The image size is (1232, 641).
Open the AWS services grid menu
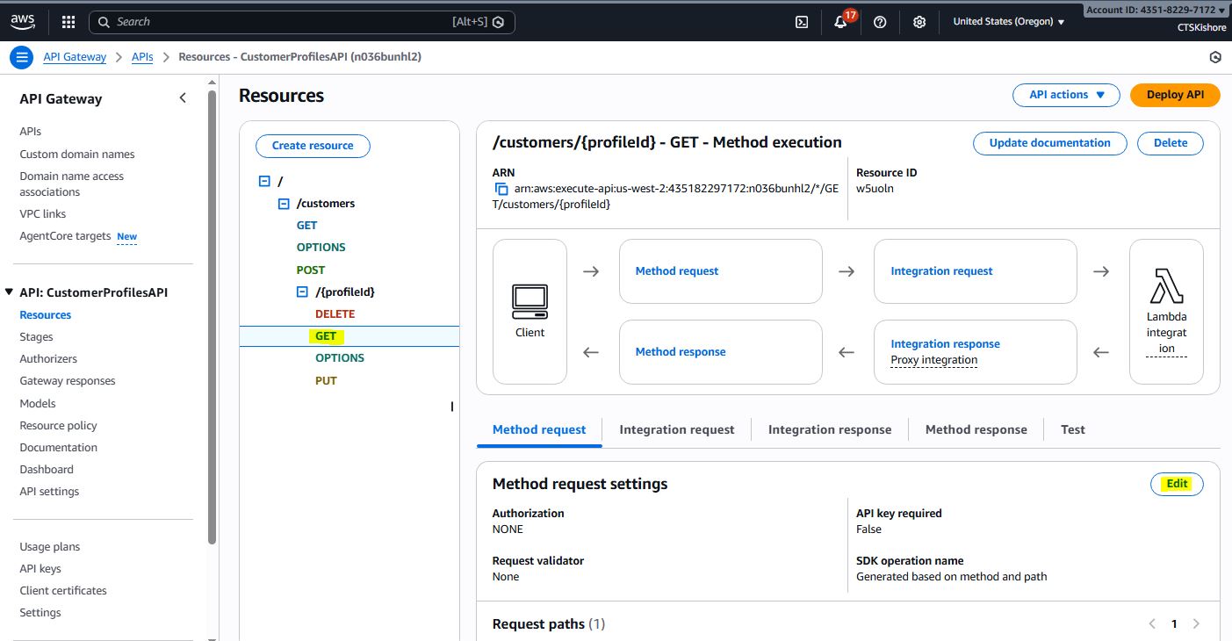(x=68, y=22)
